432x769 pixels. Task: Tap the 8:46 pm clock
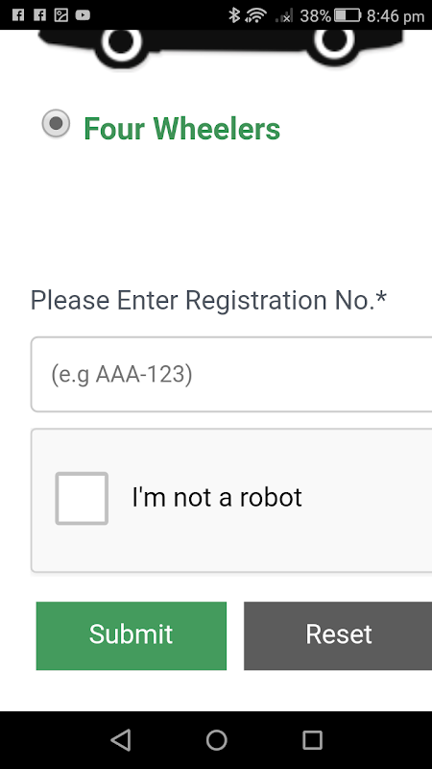(x=396, y=16)
